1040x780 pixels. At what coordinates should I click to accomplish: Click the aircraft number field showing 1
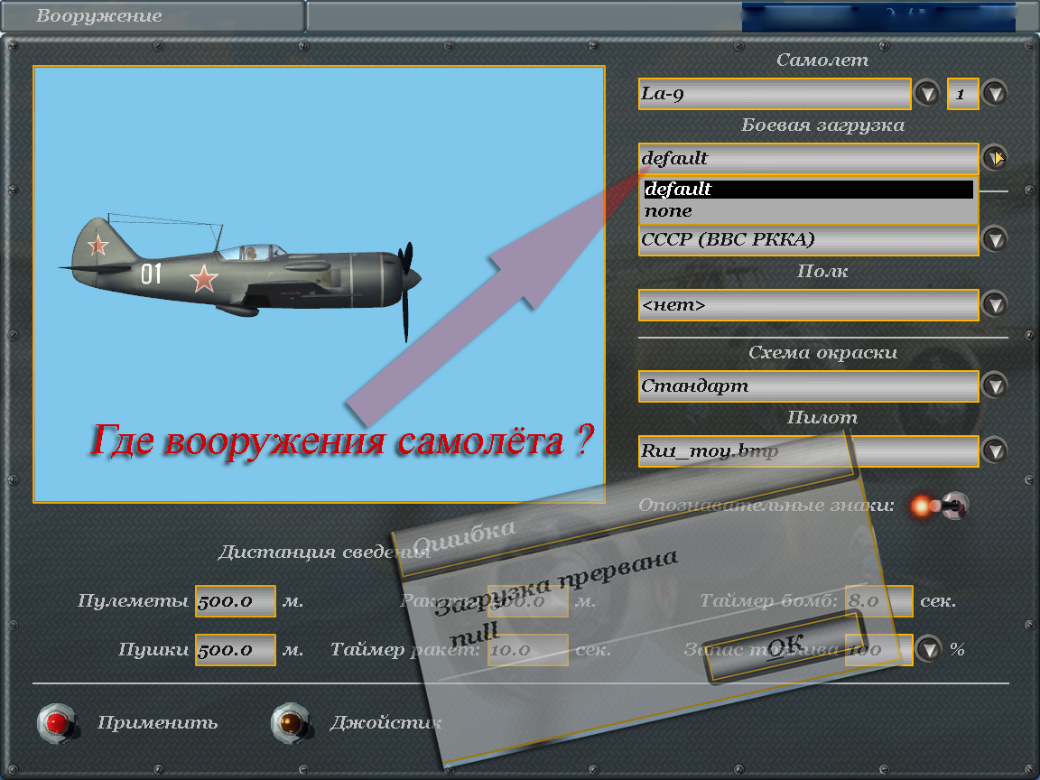tap(963, 94)
